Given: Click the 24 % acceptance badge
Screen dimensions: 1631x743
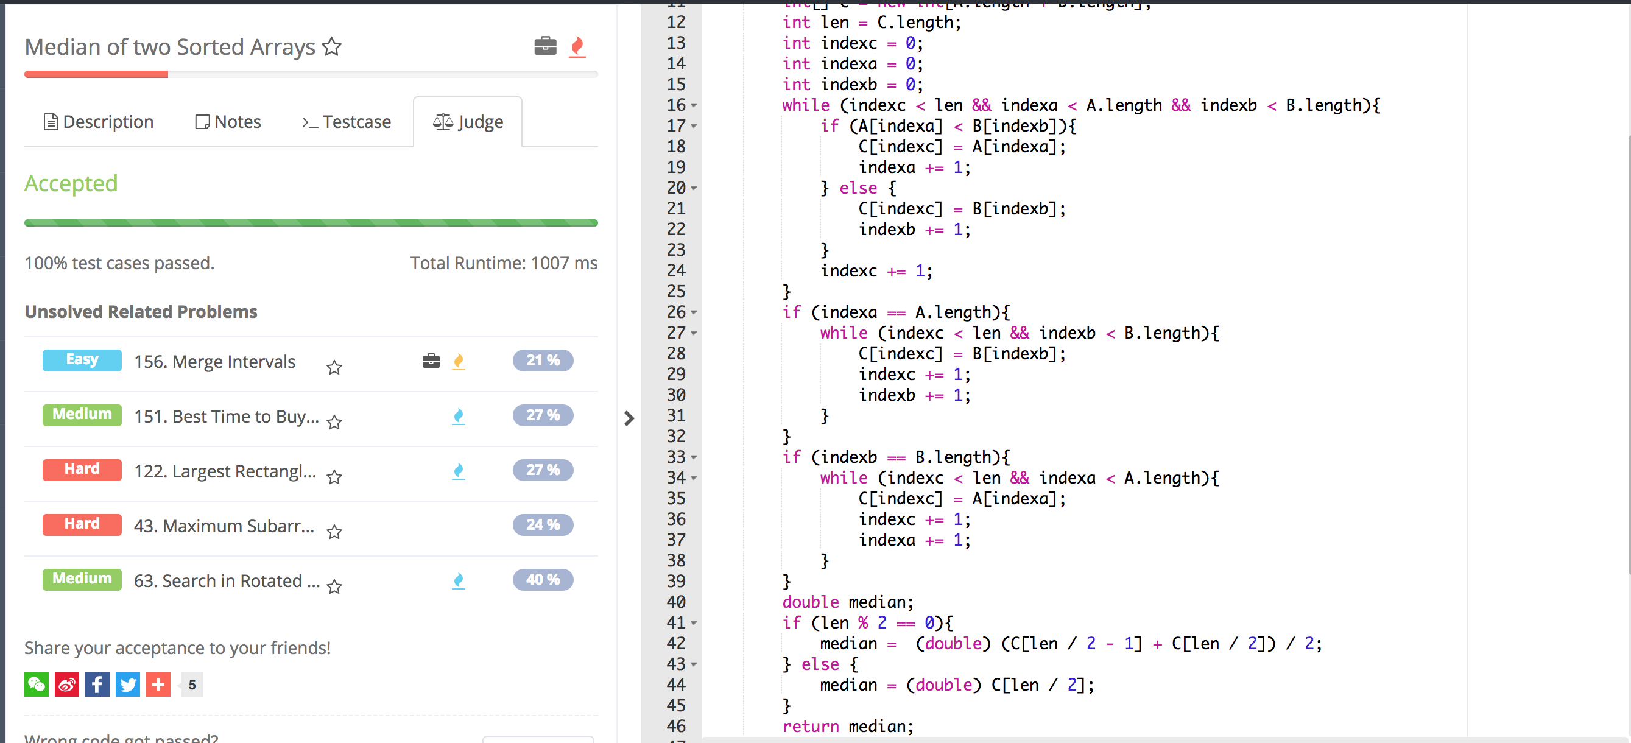Looking at the screenshot, I should pyautogui.click(x=543, y=524).
